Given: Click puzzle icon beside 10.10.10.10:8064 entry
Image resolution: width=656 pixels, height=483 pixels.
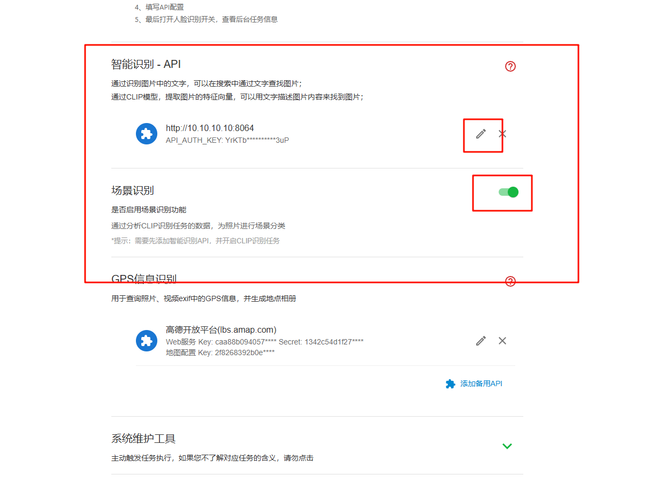Looking at the screenshot, I should [x=147, y=134].
